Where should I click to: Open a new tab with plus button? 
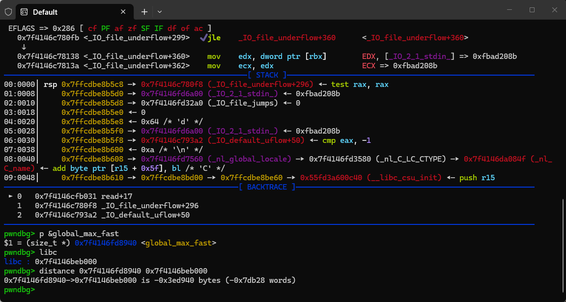pos(144,12)
